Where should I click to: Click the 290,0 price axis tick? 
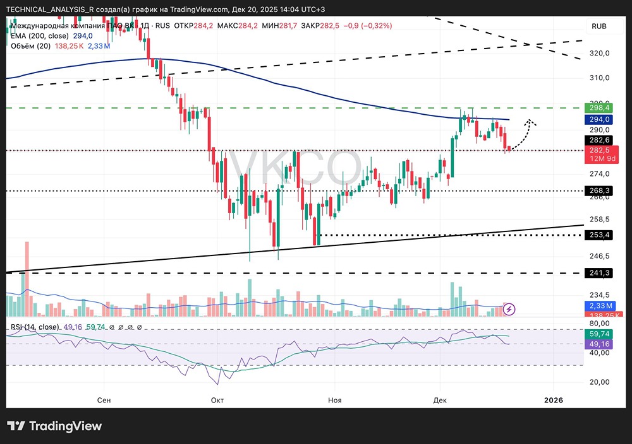tap(599, 129)
